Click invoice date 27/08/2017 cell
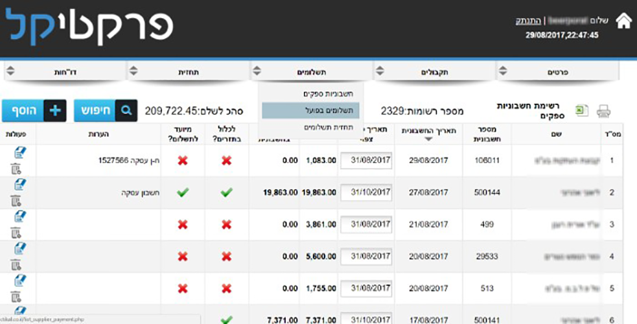The height and width of the screenshot is (324, 637). click(x=428, y=192)
